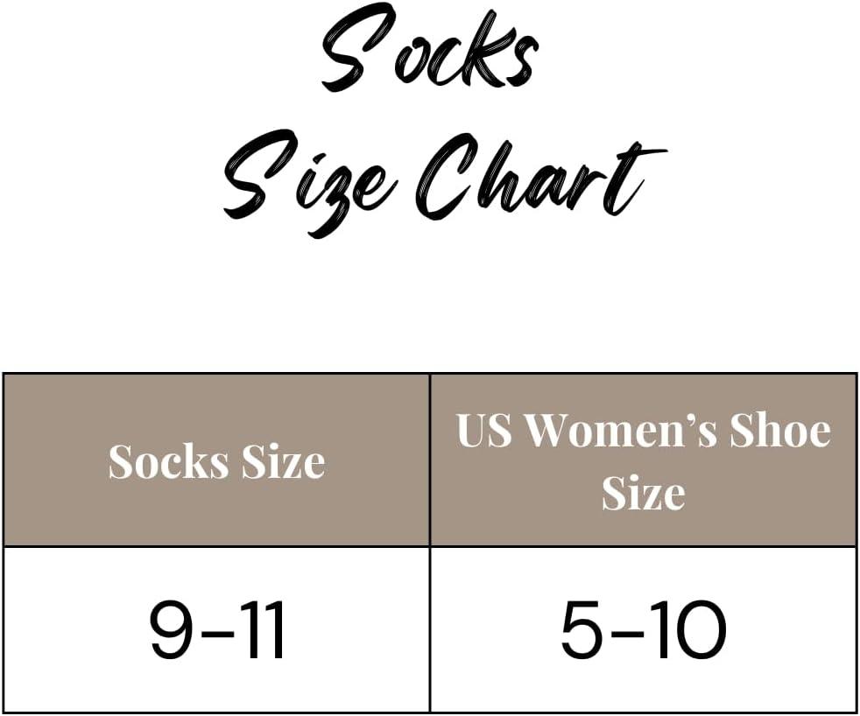Select the "US Women's Shoe Size" column header
The height and width of the screenshot is (716, 860).
pyautogui.click(x=643, y=460)
